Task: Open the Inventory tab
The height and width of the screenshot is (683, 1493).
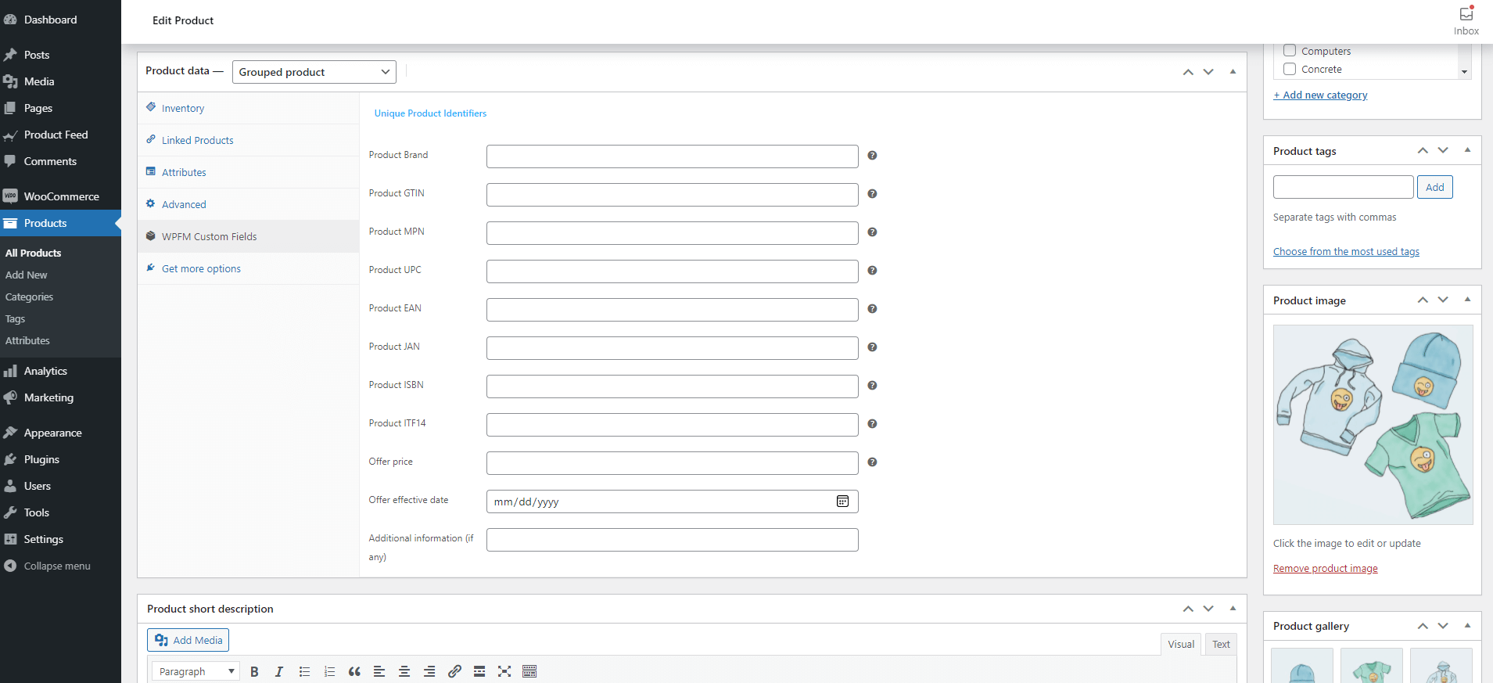Action: [249, 108]
